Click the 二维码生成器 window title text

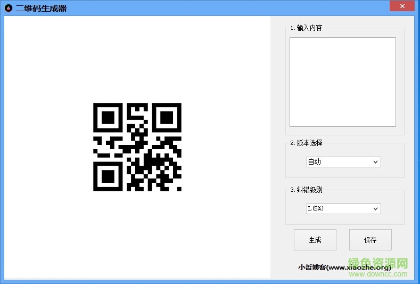41,9
